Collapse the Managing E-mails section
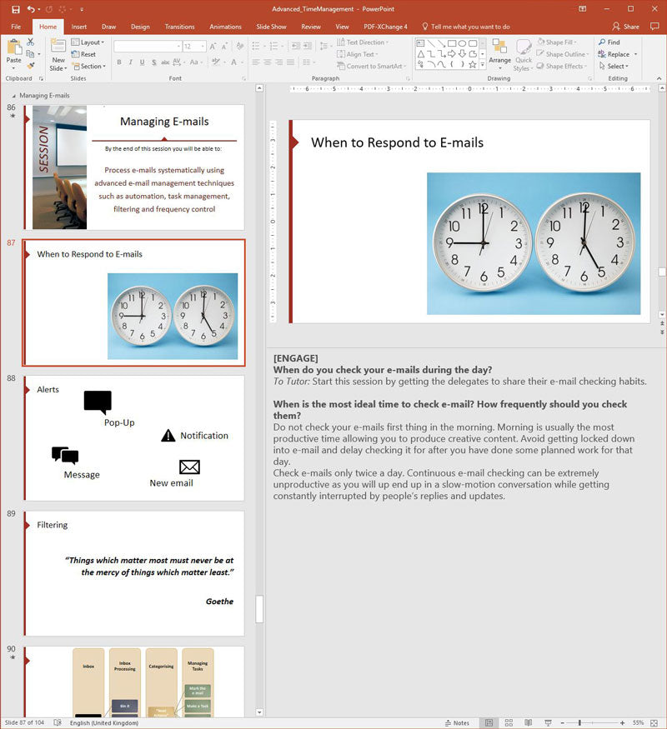 (13, 96)
